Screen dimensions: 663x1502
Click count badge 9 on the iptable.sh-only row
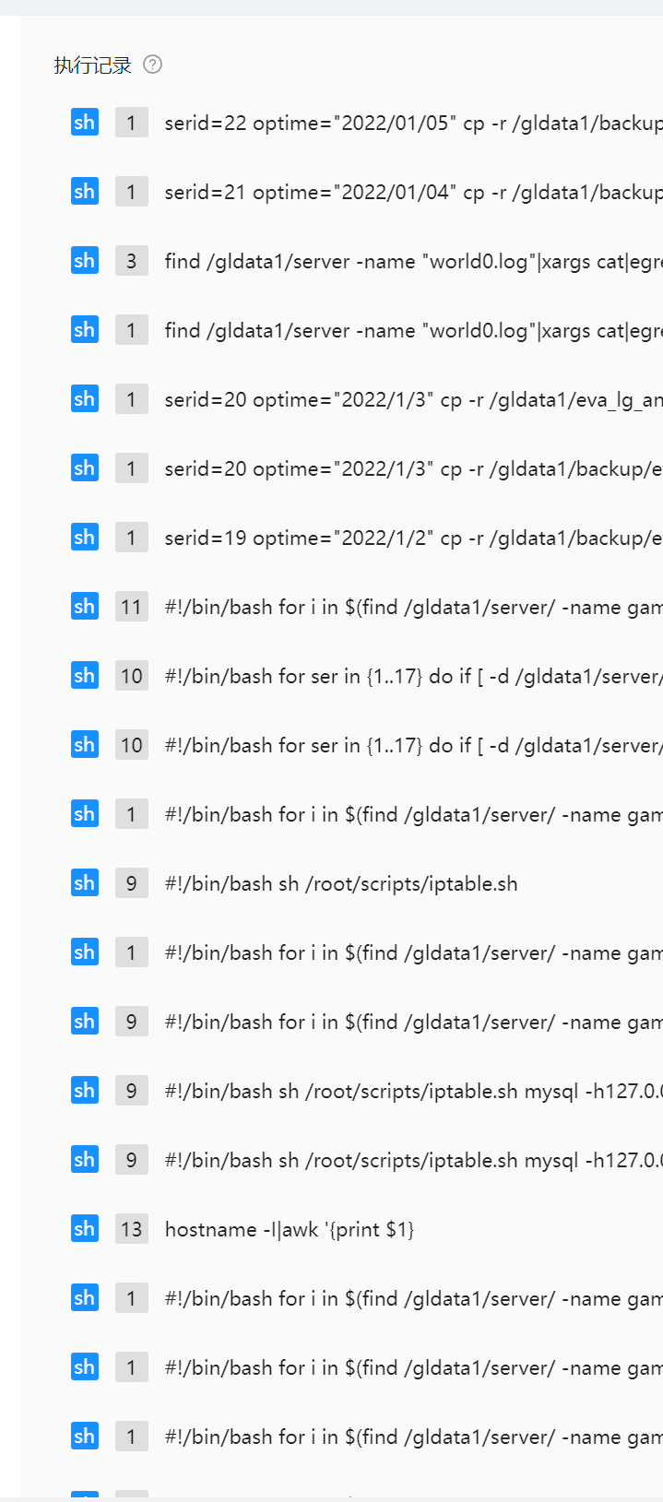[x=132, y=883]
